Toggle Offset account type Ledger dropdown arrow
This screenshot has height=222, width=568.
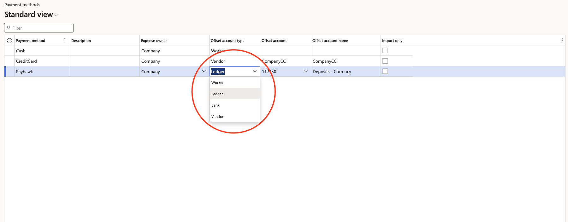(x=255, y=71)
